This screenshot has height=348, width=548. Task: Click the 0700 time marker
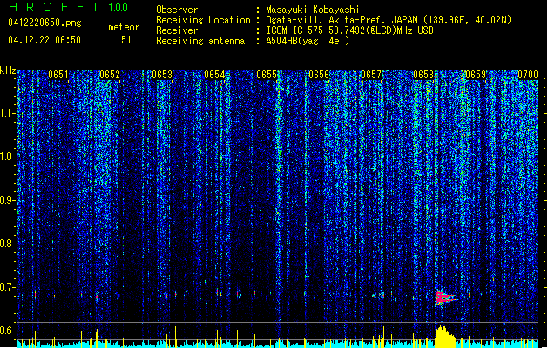click(x=528, y=75)
